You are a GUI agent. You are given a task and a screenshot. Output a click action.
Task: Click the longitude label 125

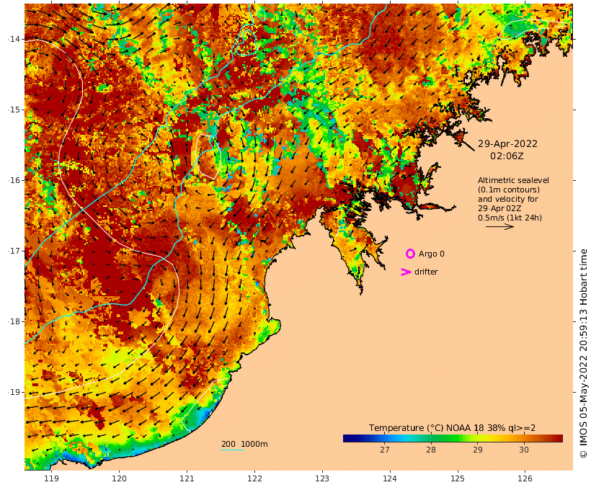[x=458, y=478]
